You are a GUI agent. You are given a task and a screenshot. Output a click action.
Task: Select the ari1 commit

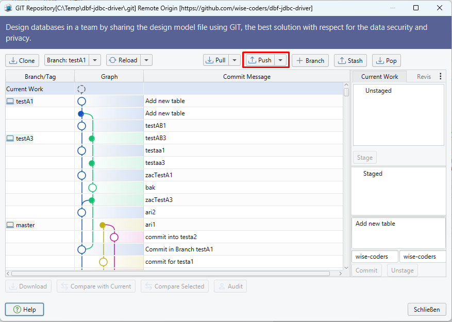pyautogui.click(x=150, y=225)
